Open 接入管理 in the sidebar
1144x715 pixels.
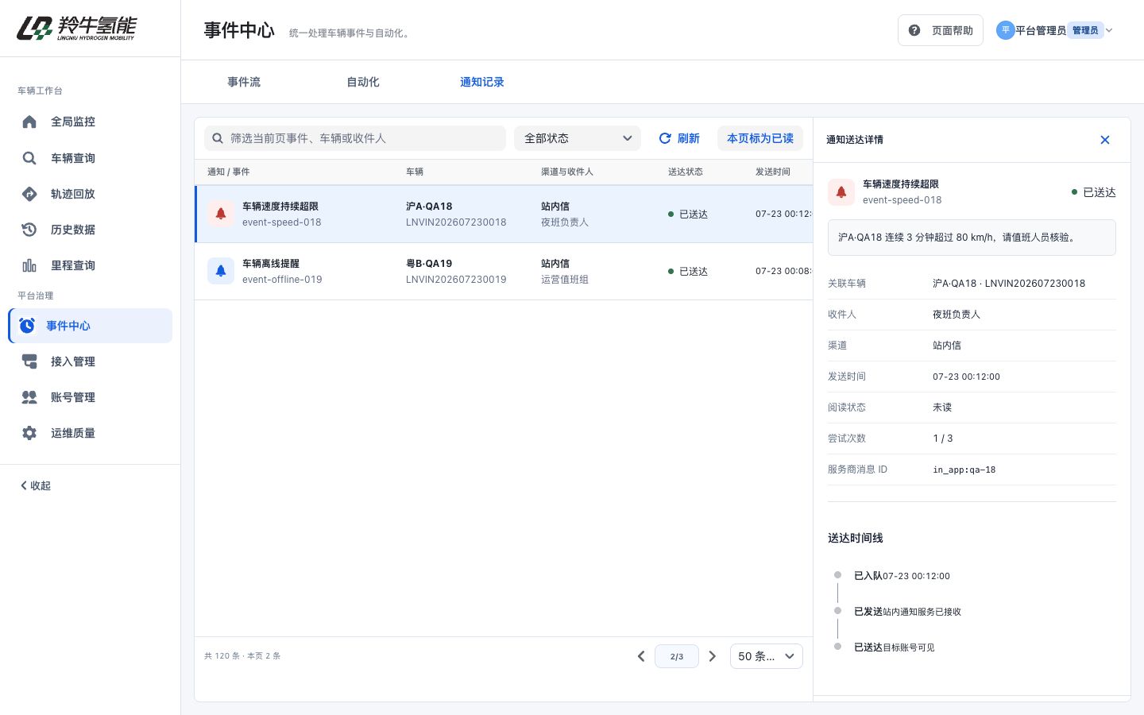(x=91, y=361)
